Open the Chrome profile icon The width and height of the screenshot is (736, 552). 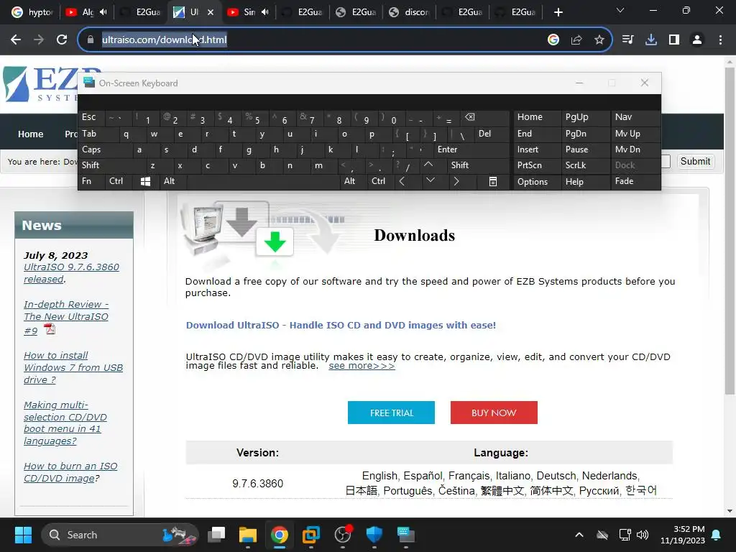[x=697, y=40]
